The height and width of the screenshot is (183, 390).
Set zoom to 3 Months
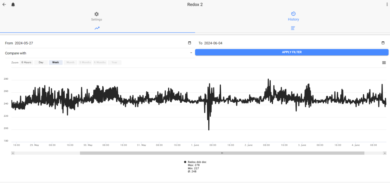pyautogui.click(x=85, y=62)
